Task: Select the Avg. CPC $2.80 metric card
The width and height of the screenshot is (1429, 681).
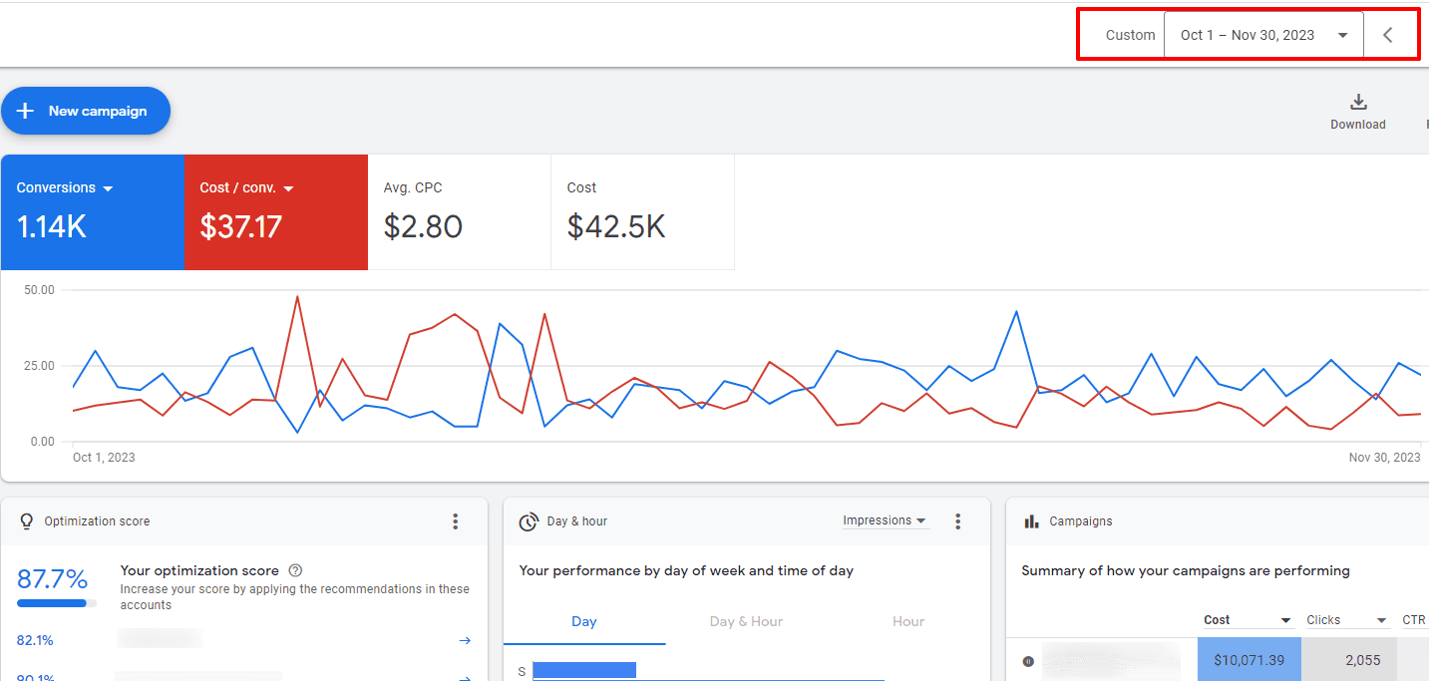Action: point(459,212)
